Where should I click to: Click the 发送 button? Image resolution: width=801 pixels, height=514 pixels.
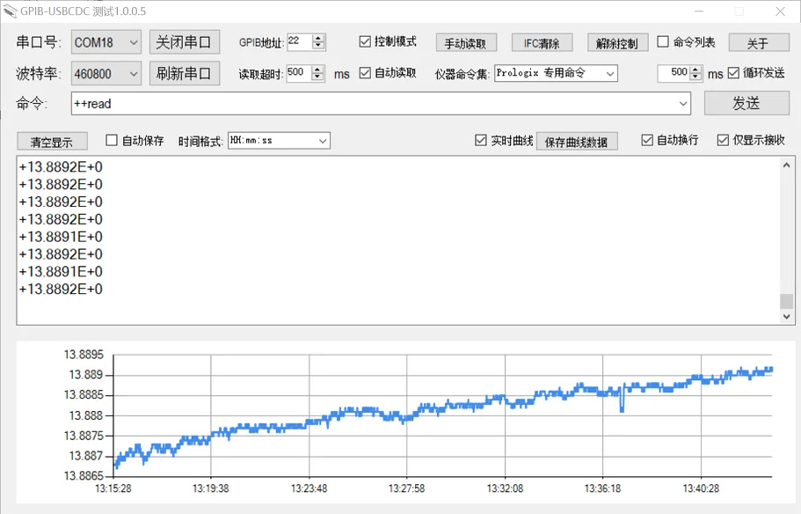pyautogui.click(x=746, y=103)
